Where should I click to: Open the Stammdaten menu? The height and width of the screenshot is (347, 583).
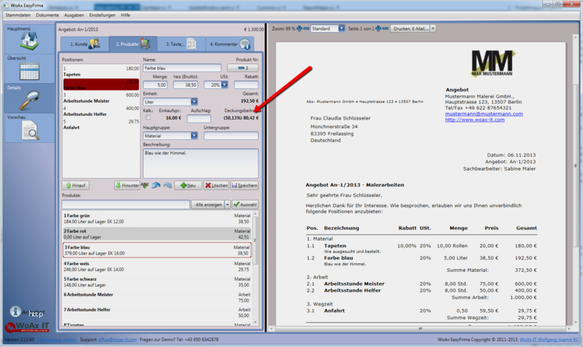tap(17, 15)
